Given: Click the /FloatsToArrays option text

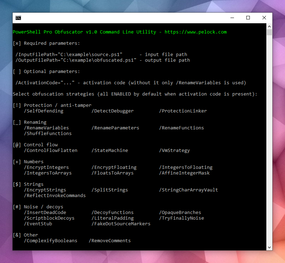Looking at the screenshot, I should click(113, 173).
